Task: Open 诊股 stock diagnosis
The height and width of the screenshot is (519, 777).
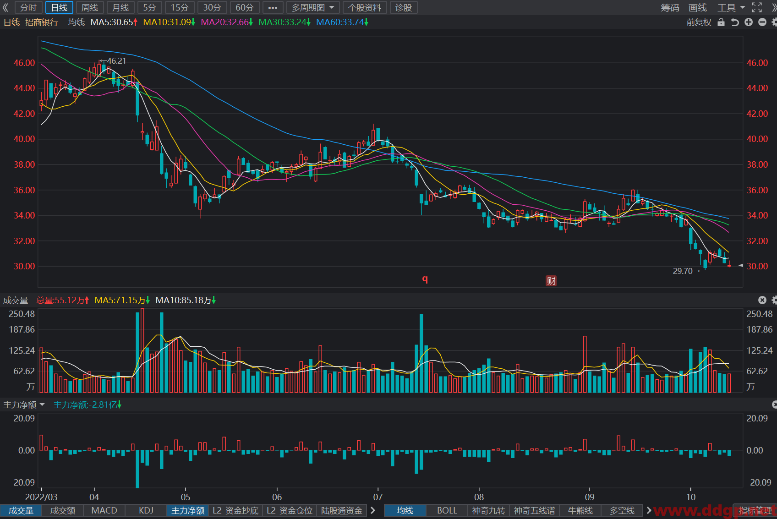Action: [x=404, y=7]
